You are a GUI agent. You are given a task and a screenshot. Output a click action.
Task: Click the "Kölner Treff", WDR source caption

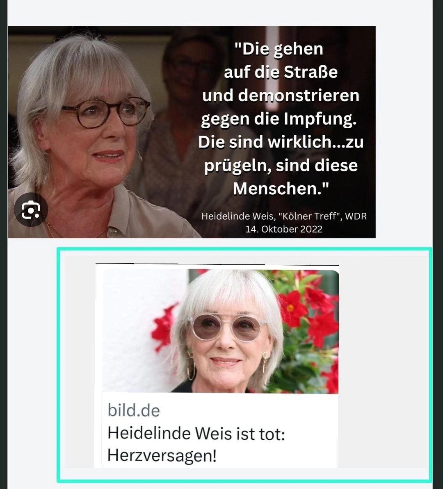point(322,216)
